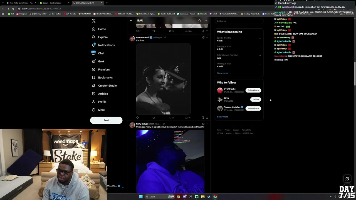The image size is (356, 200).
Task: Open Steam from the taskbar
Action: [209, 197]
